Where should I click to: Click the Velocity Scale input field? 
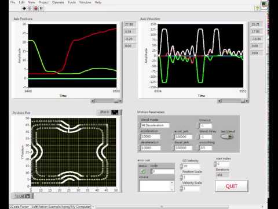pos(191,188)
